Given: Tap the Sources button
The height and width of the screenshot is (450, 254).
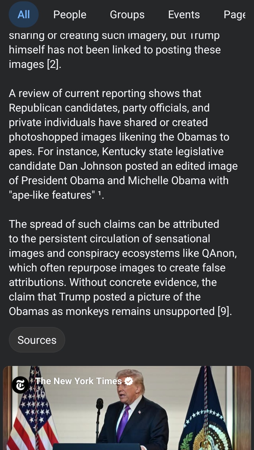Looking at the screenshot, I should click(x=37, y=340).
